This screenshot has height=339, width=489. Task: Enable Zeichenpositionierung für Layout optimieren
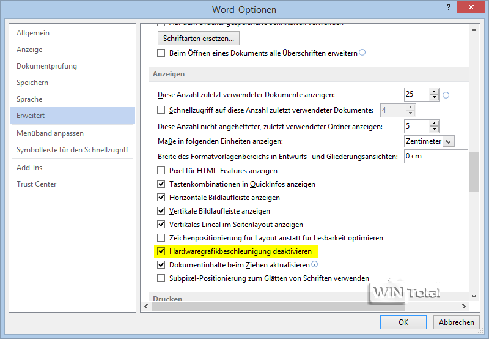(161, 238)
